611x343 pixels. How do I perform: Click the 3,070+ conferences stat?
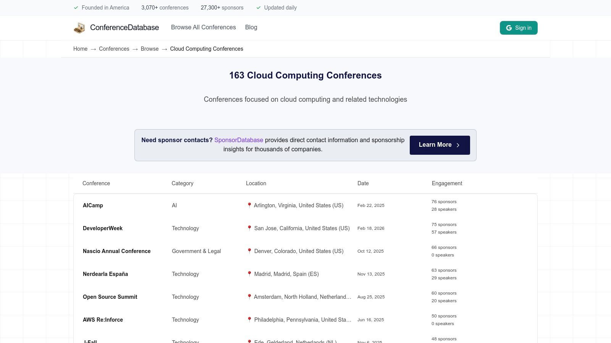165,8
